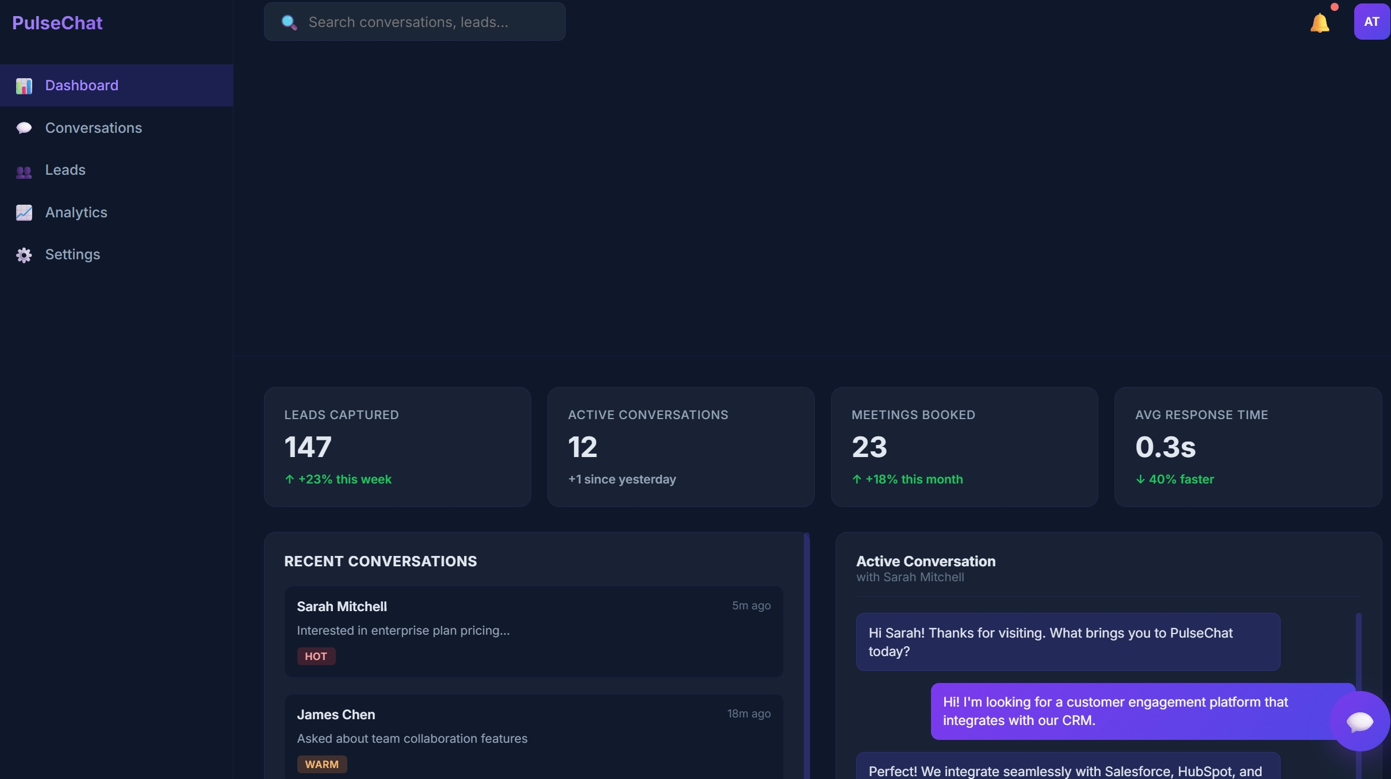Screen dimensions: 1391x779
Task: Open Sarah Mitchell's conversation
Action: 533,631
